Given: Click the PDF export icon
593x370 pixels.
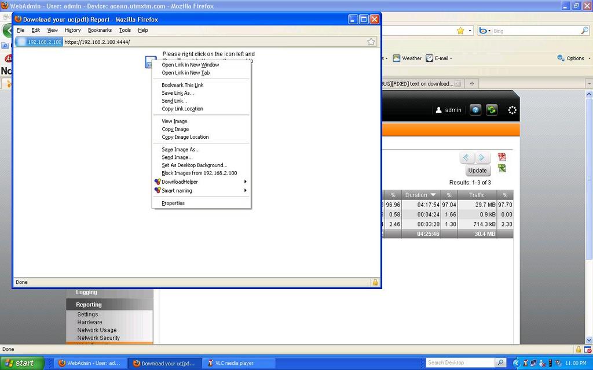Looking at the screenshot, I should click(x=502, y=157).
